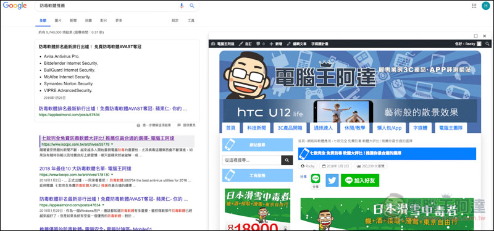The width and height of the screenshot is (494, 231).
Task: Click the help icon for 進一步瞭解這項結果
Action: point(138,125)
